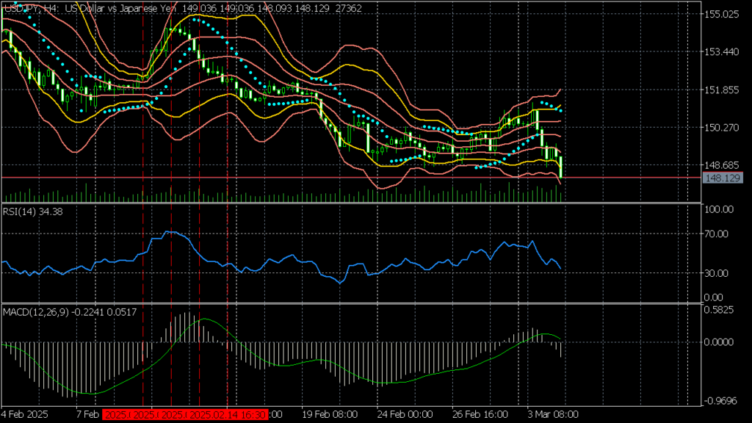
Task: Click the 153.440 price scale label
Action: (x=721, y=51)
